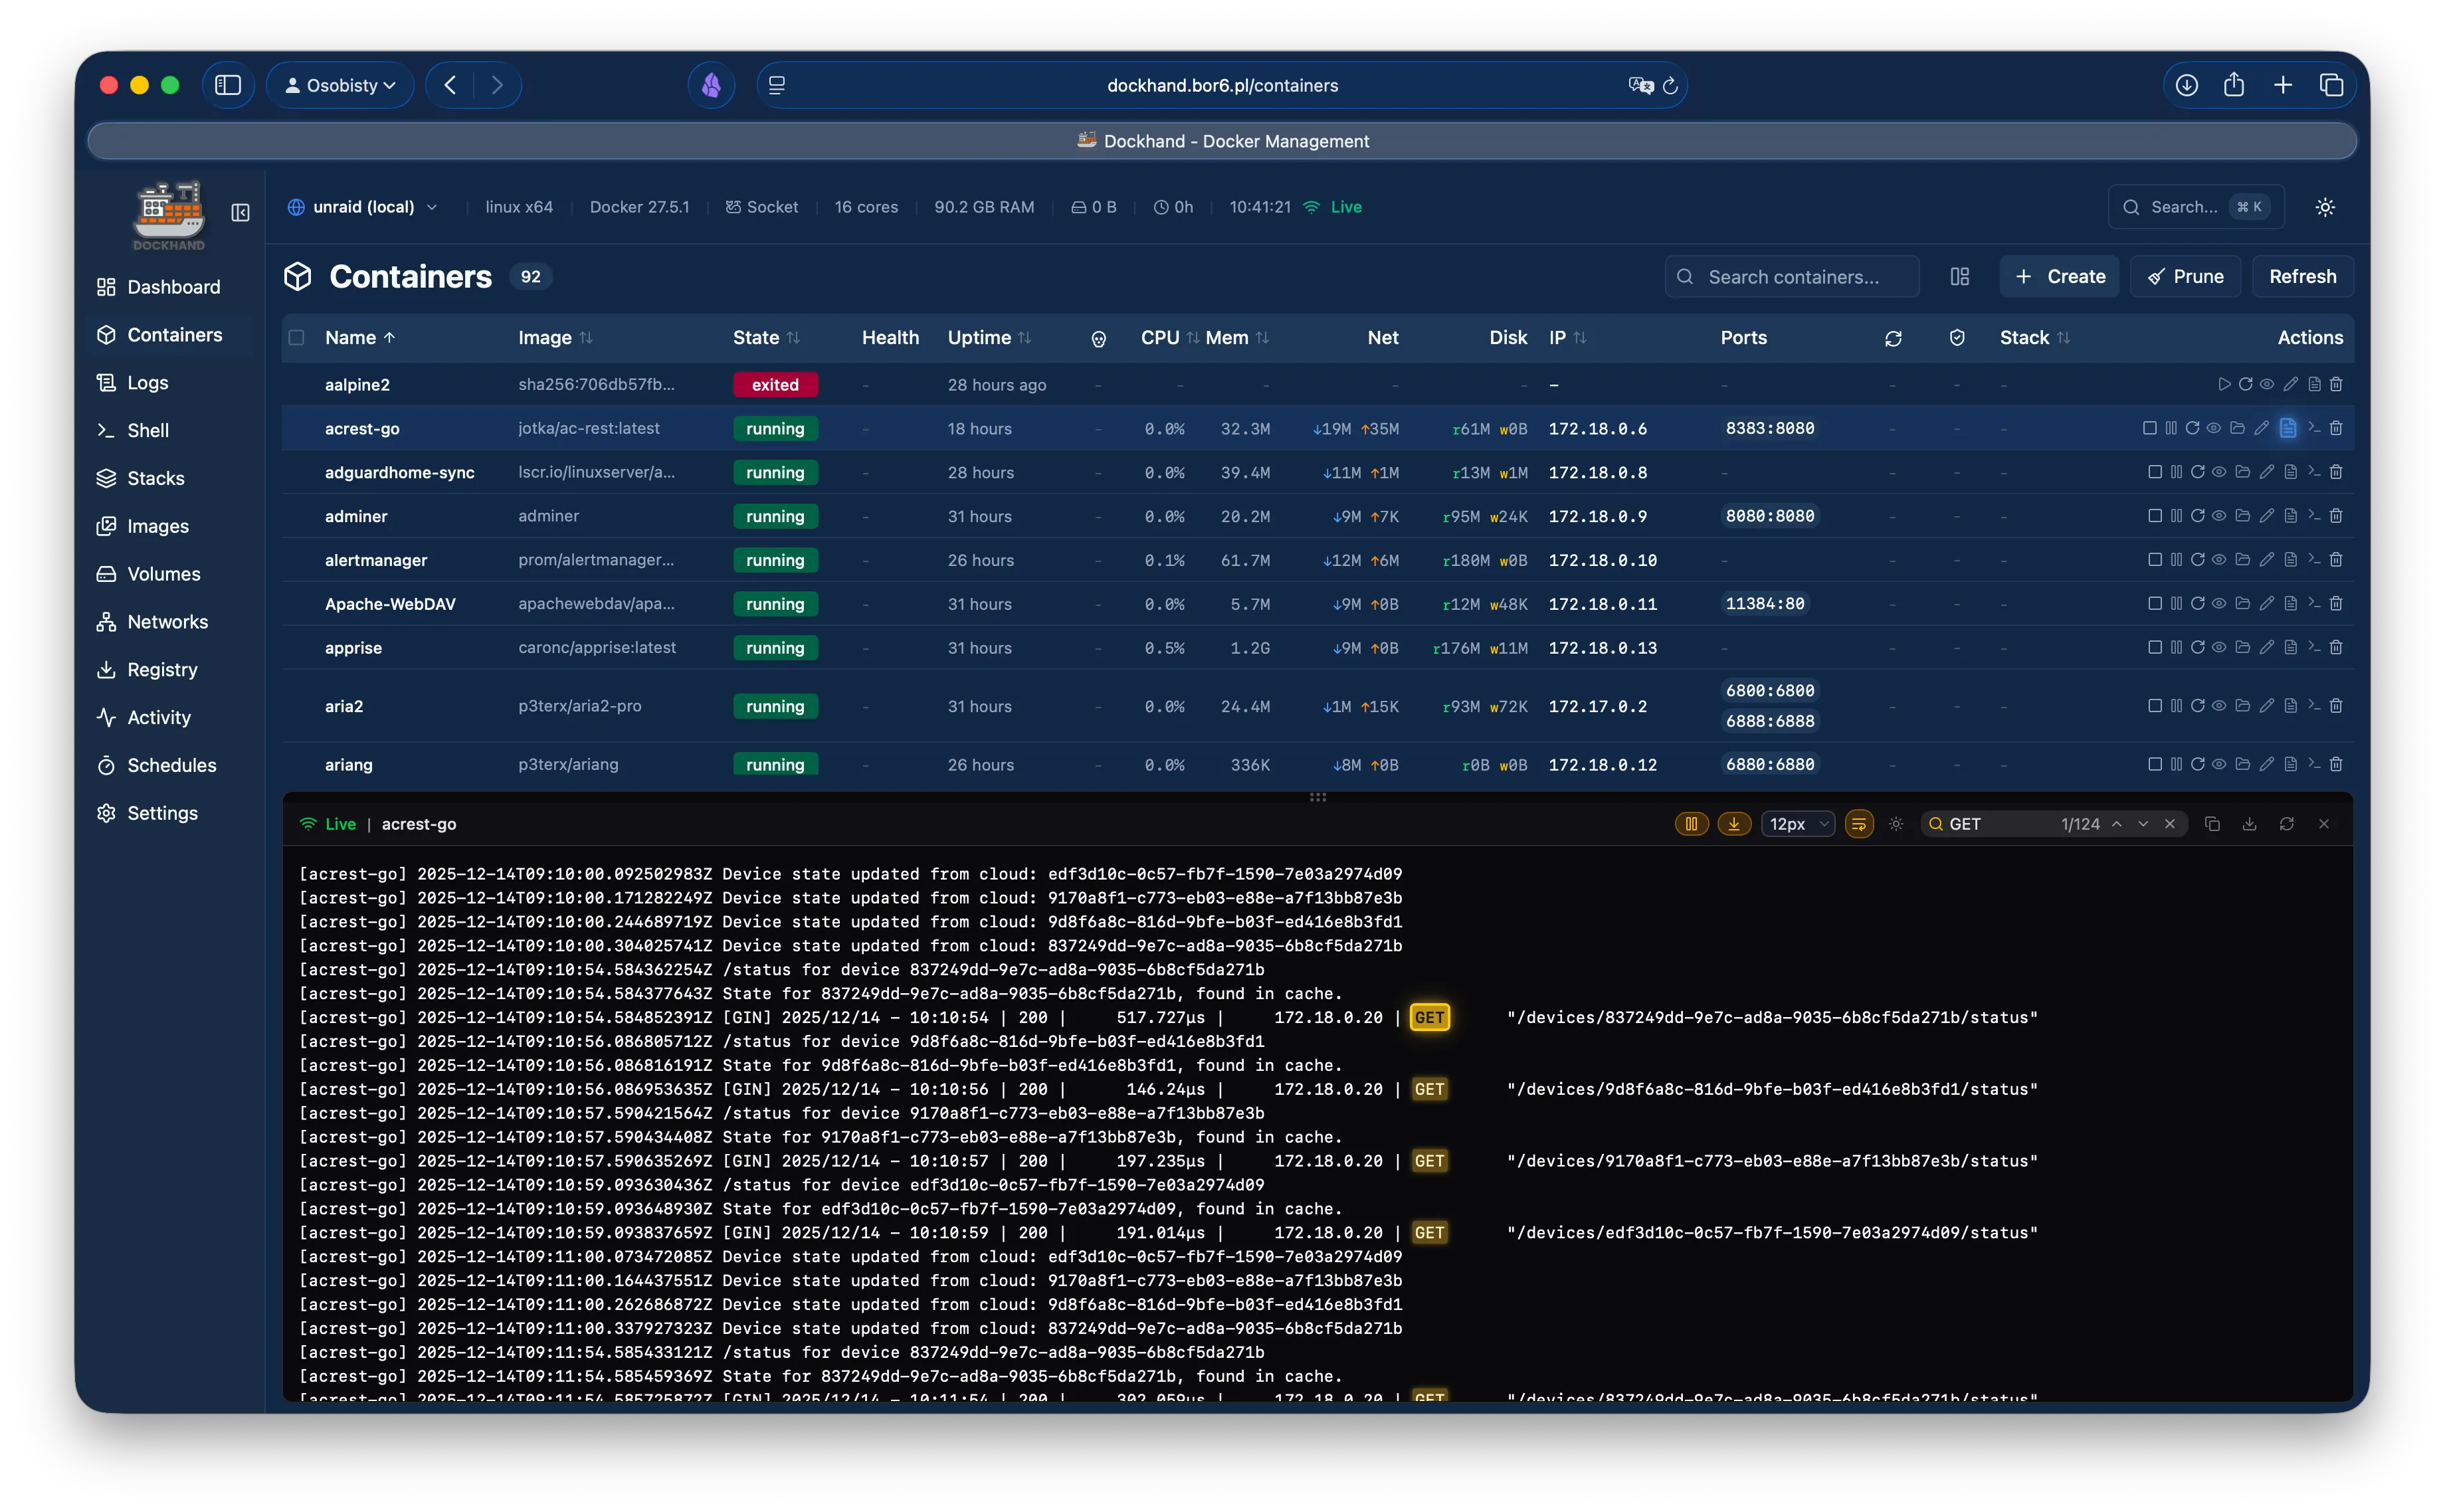Image resolution: width=2445 pixels, height=1512 pixels.
Task: Click the Prune button
Action: (2185, 277)
